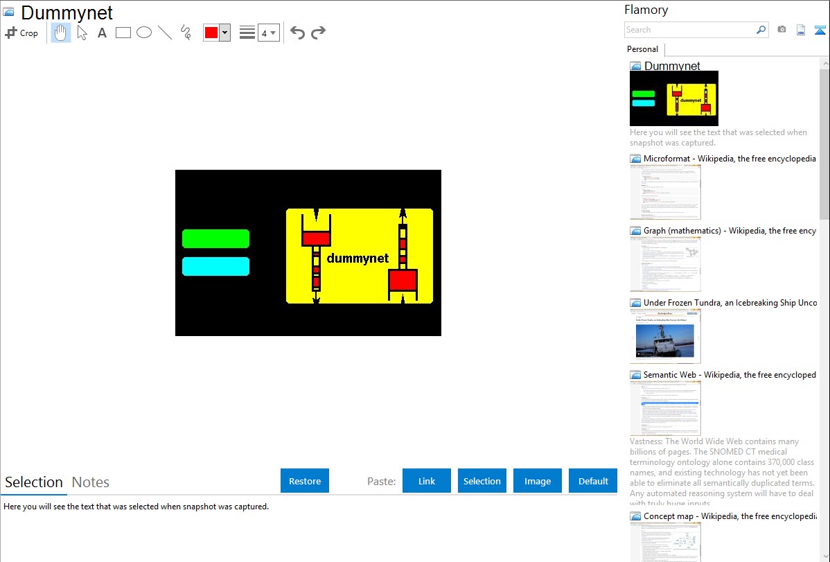Image resolution: width=830 pixels, height=562 pixels.
Task: Select the rectangle drawing tool
Action: 123,33
